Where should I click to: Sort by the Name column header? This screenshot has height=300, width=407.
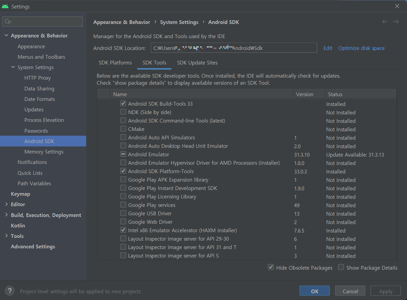201,94
